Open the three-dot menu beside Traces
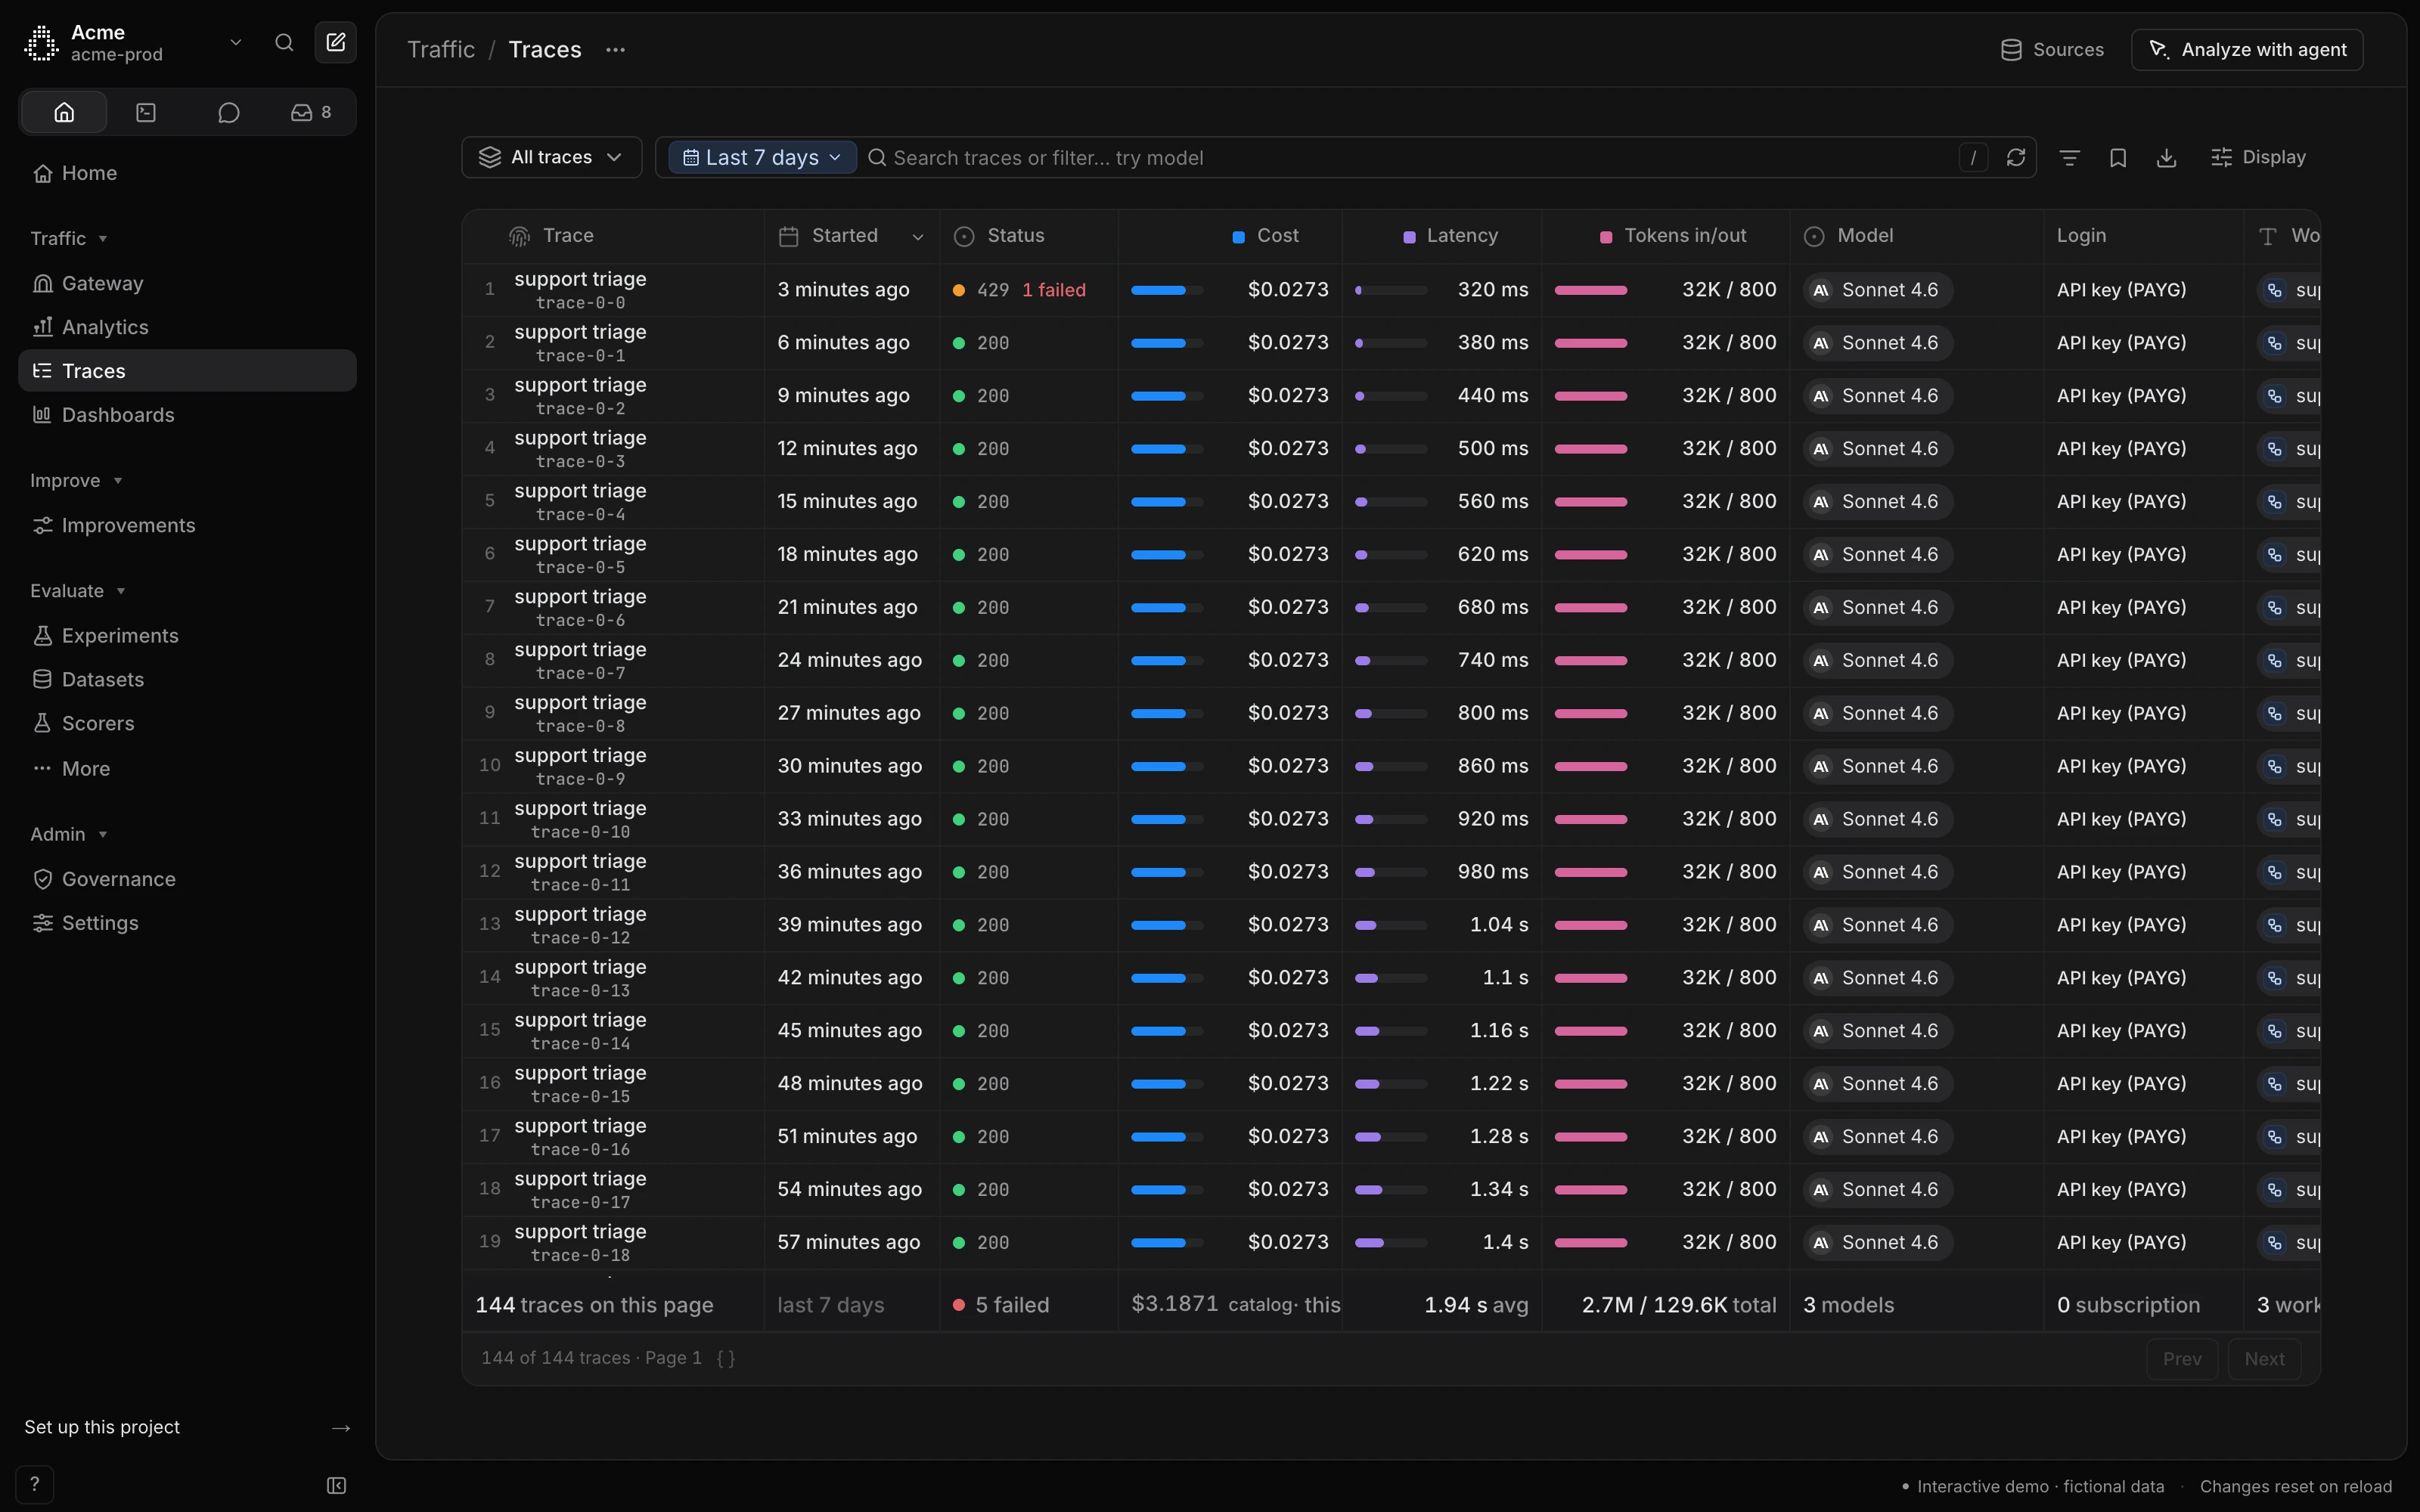This screenshot has height=1512, width=2420. click(615, 49)
